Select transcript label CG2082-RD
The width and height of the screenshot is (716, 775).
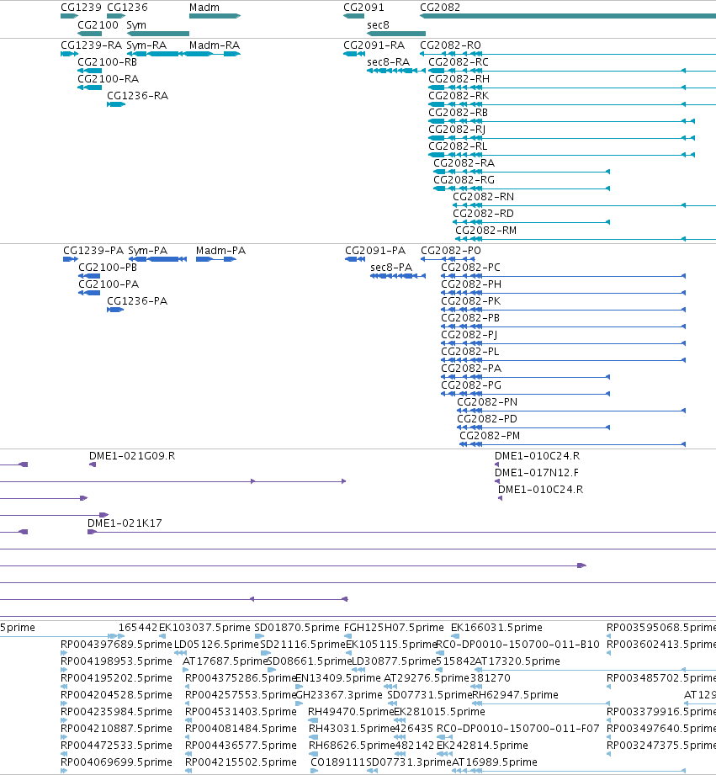click(483, 213)
